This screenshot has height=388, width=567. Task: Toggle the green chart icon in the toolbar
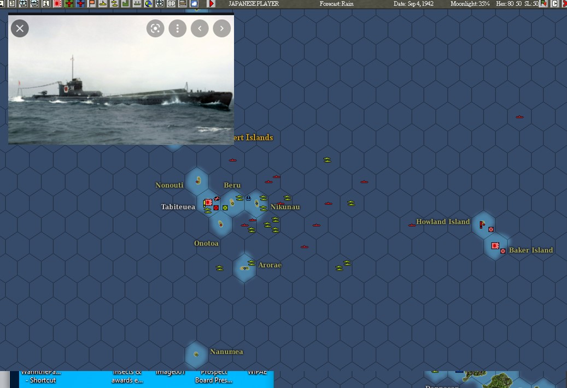click(x=125, y=4)
